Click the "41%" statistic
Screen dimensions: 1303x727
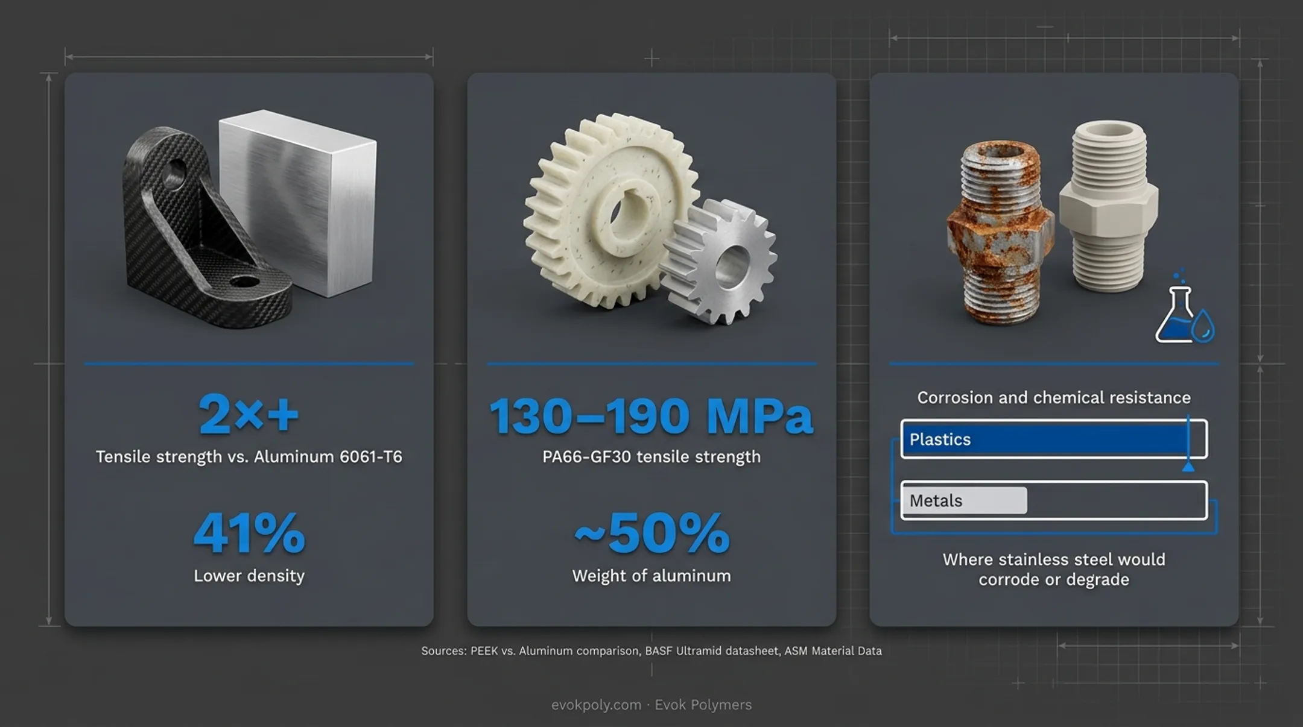click(x=249, y=533)
